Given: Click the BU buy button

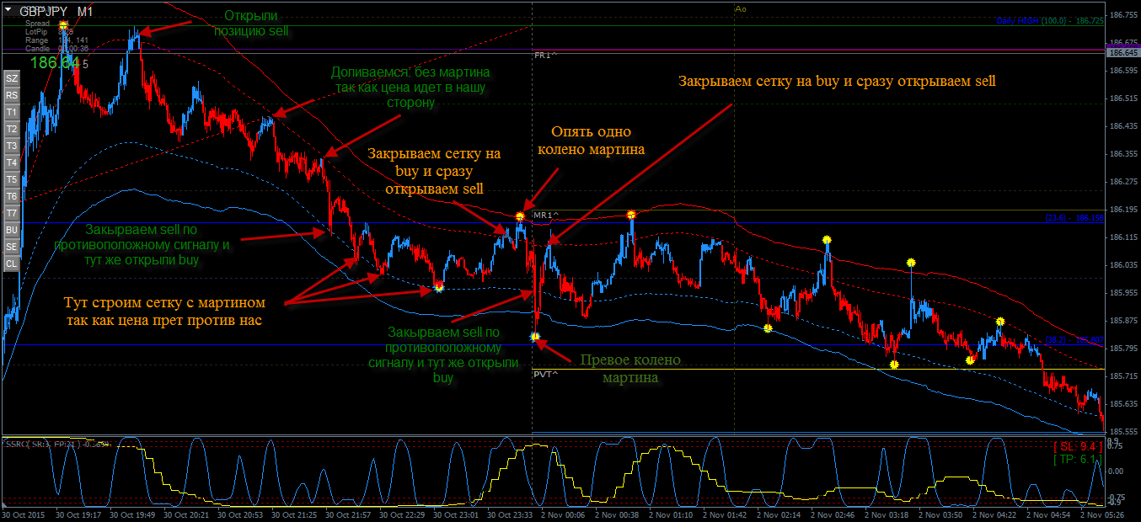Looking at the screenshot, I should click(x=12, y=230).
